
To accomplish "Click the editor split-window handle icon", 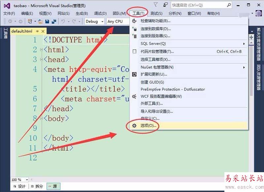I will click(x=251, y=37).
